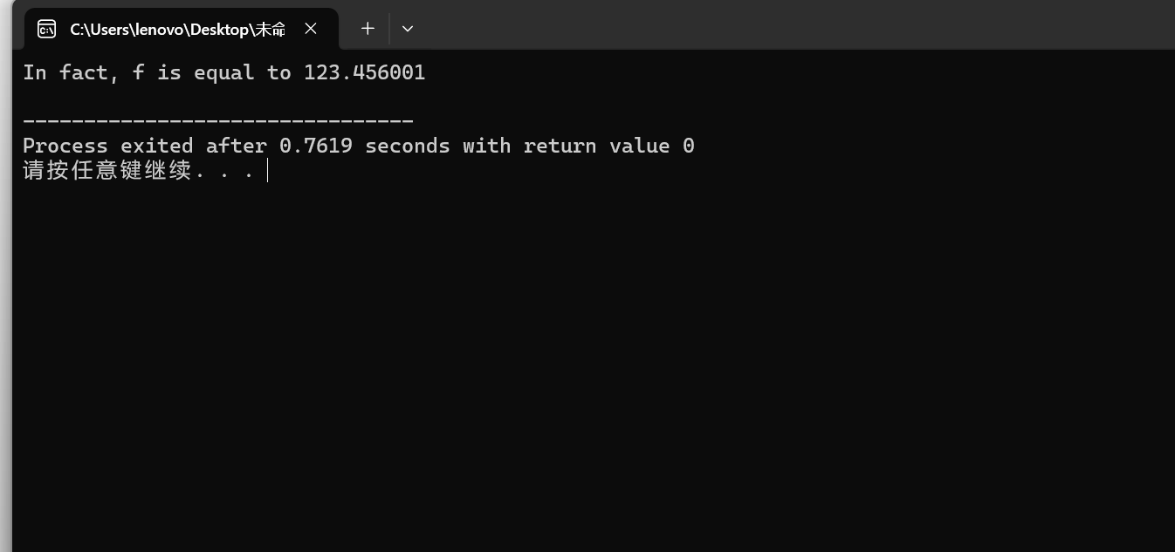Open a new terminal tab with plus
The image size is (1175, 552).
(368, 29)
